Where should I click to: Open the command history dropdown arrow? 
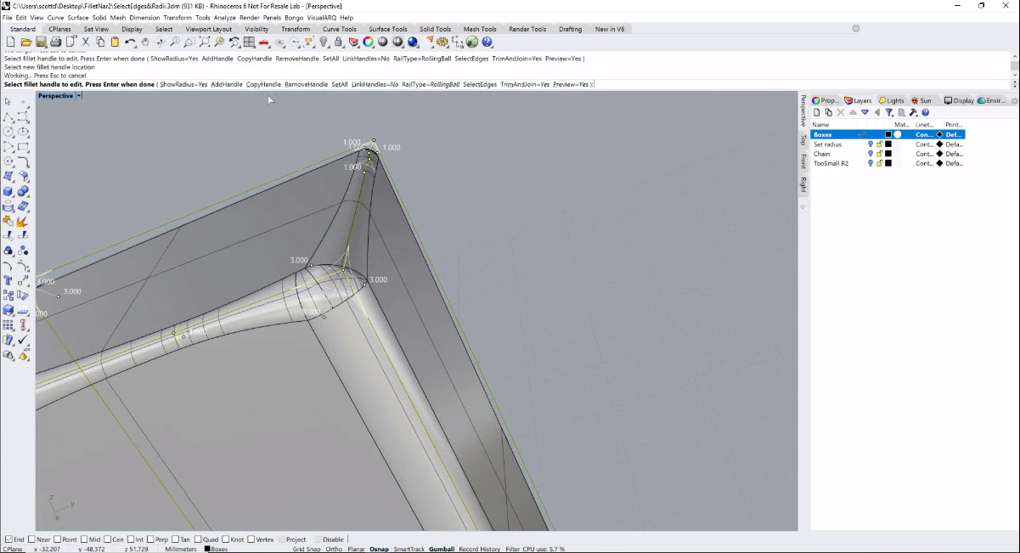(1015, 84)
